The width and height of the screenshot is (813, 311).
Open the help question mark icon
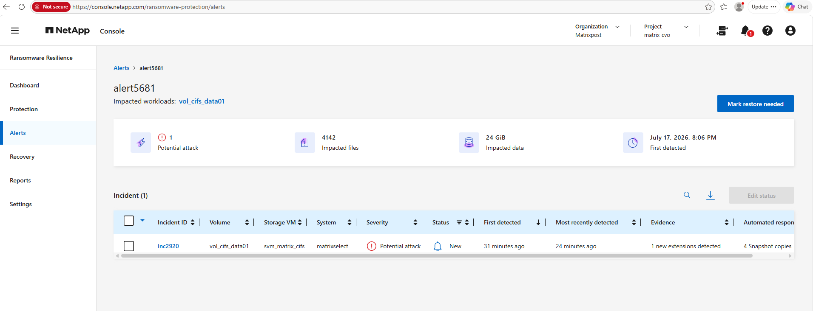pos(768,31)
